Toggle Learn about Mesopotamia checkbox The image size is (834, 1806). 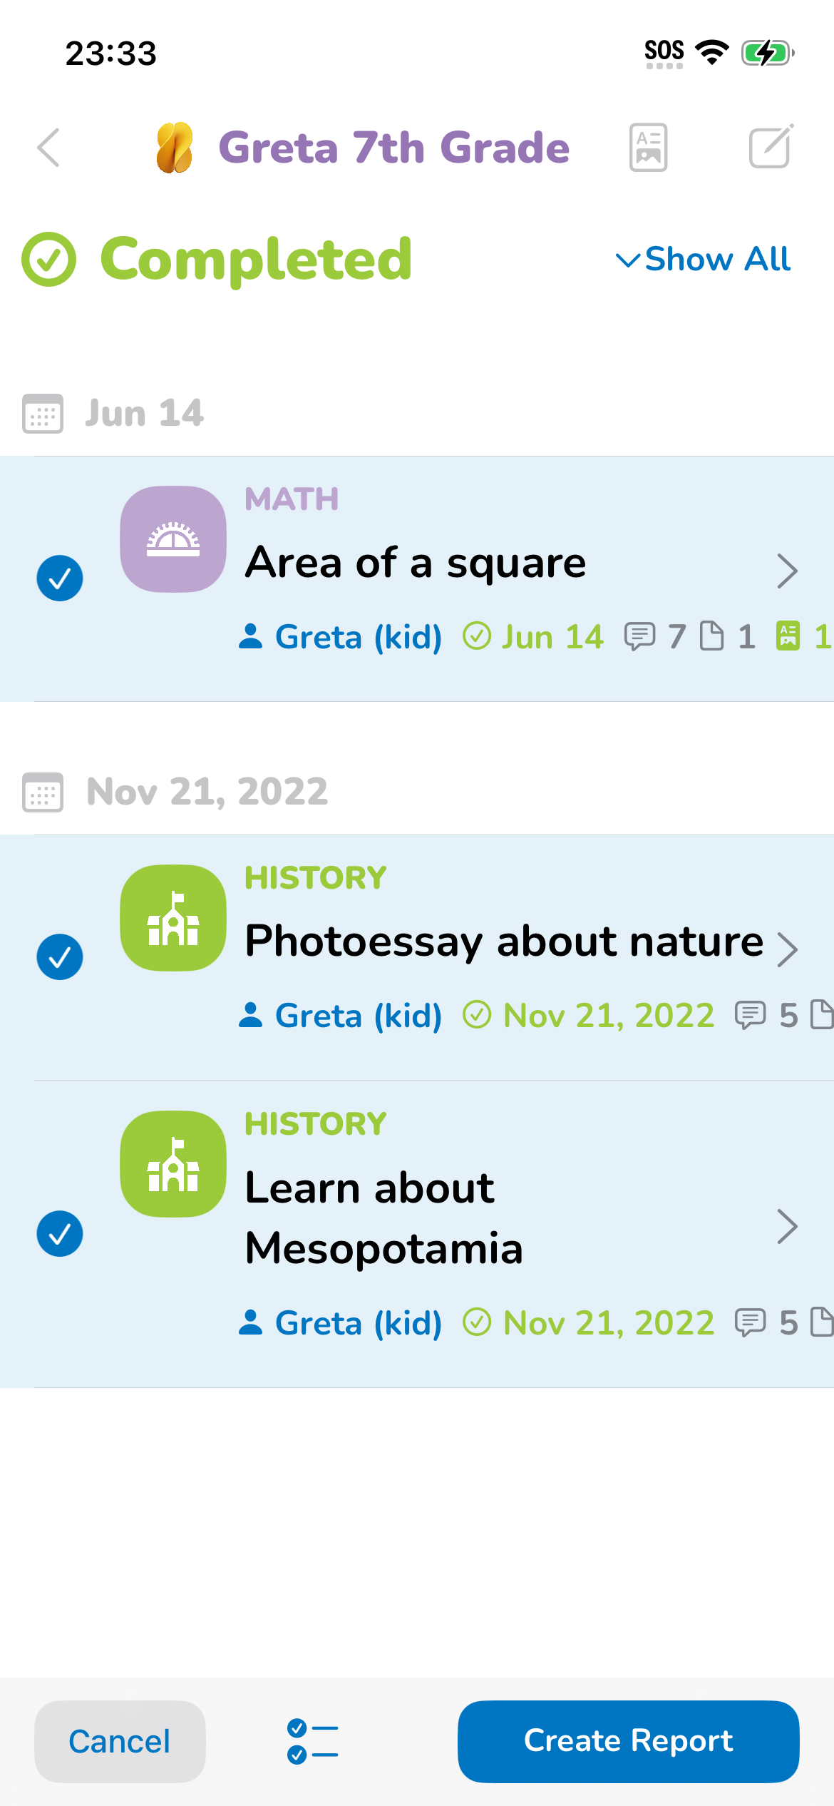tap(60, 1233)
